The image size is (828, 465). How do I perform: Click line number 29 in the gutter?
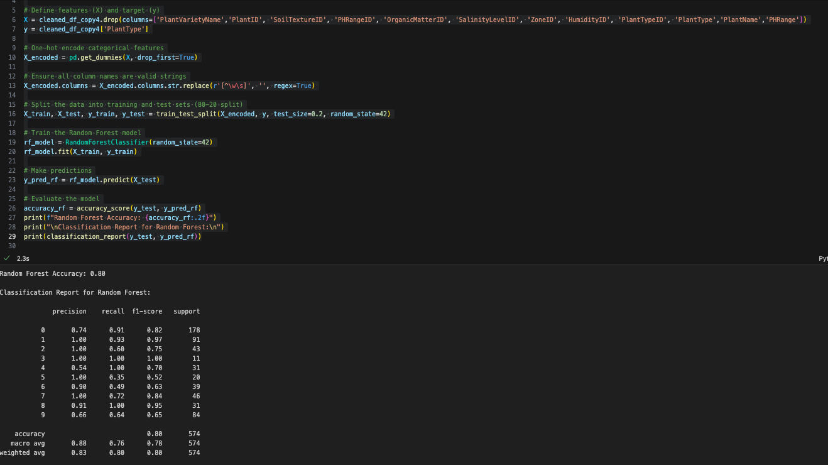coord(13,236)
